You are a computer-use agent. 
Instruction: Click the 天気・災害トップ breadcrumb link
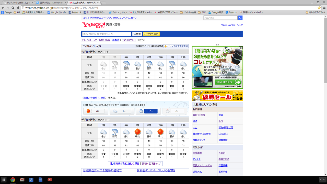point(89,40)
